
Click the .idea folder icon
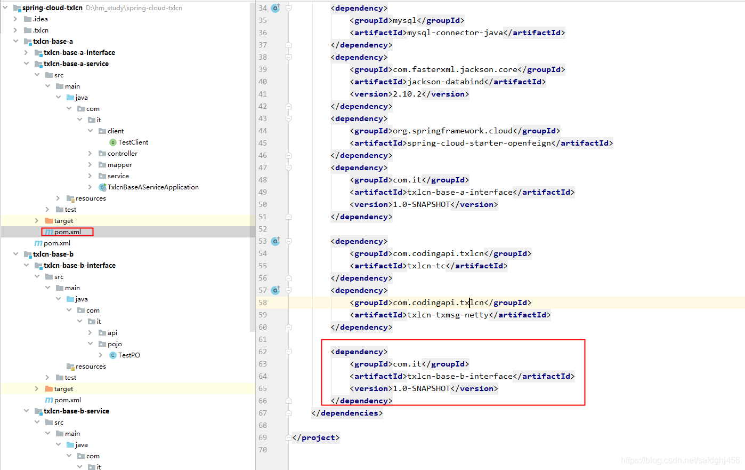pyautogui.click(x=28, y=19)
